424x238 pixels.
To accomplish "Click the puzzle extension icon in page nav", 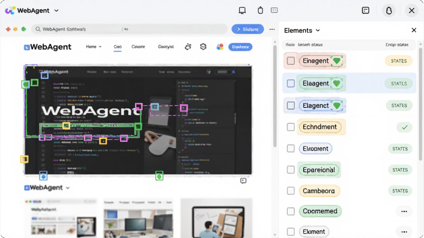I will [188, 47].
